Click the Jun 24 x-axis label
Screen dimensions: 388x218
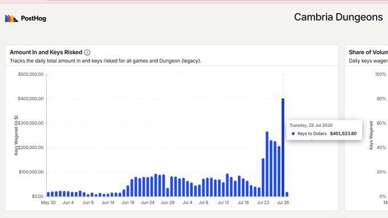148,203
